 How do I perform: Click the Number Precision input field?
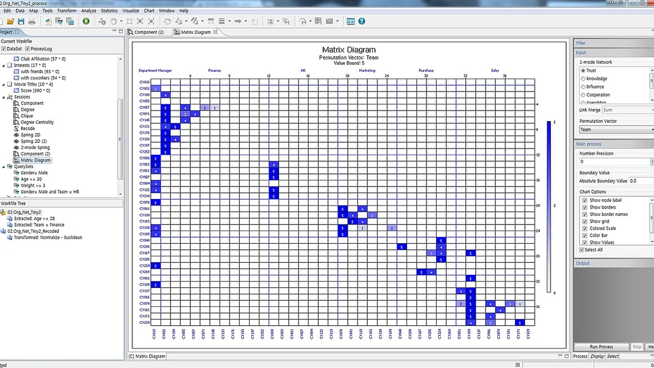[x=614, y=162]
